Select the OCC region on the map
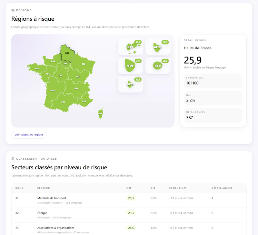This screenshot has height=235, width=258. pos(63,102)
